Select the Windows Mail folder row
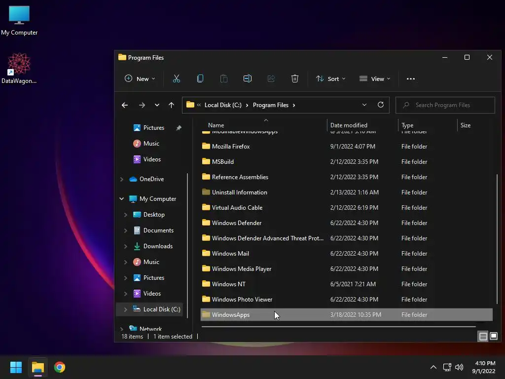Viewport: 505px width, 379px height. pyautogui.click(x=347, y=254)
